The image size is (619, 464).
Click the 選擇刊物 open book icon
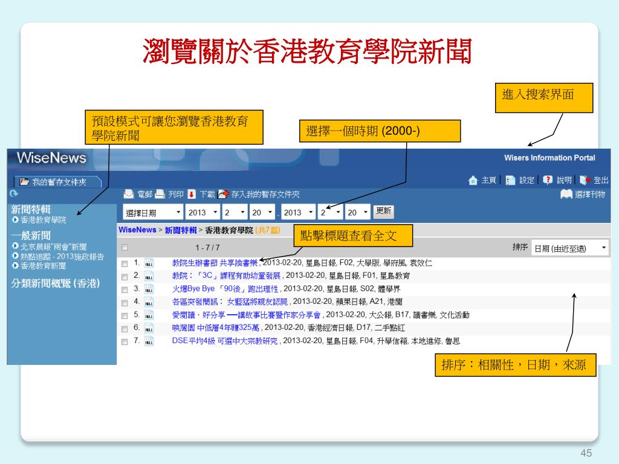point(566,194)
